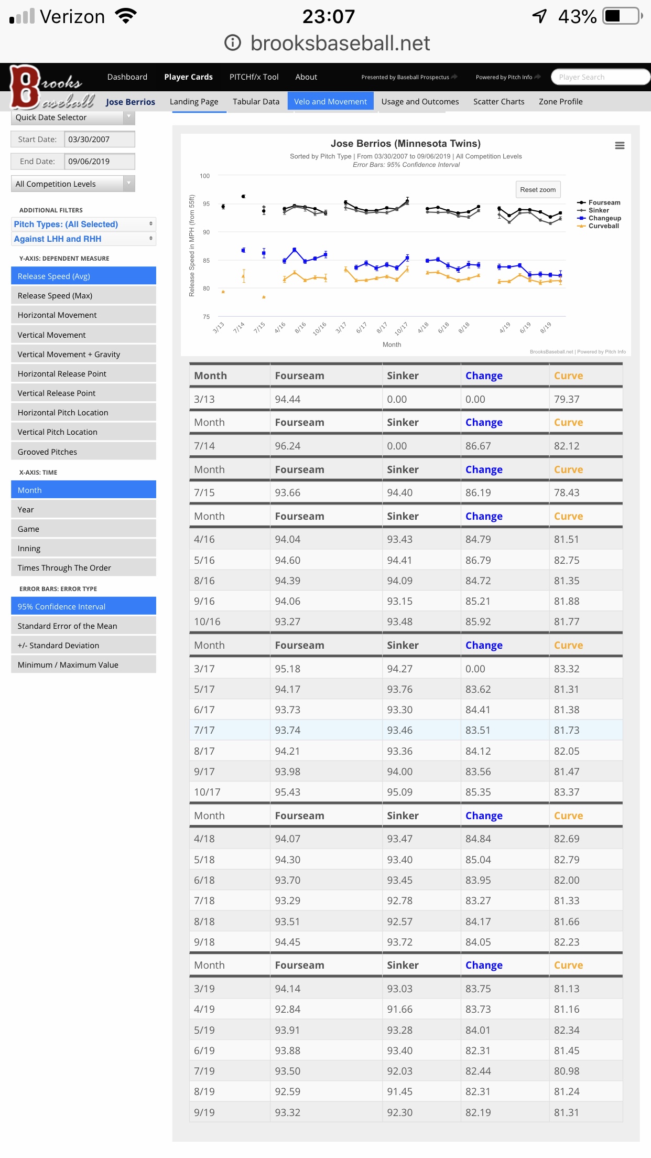This screenshot has height=1158, width=651.
Task: Open the All Competition Levels dropdown
Action: click(x=73, y=184)
